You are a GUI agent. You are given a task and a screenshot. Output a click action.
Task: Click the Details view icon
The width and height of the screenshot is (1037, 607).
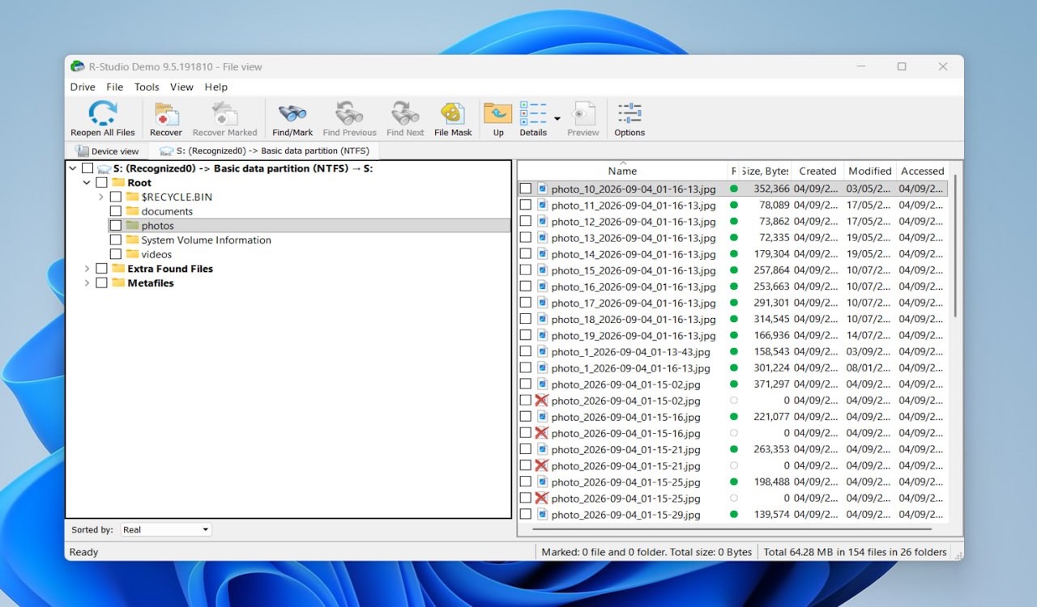(533, 113)
